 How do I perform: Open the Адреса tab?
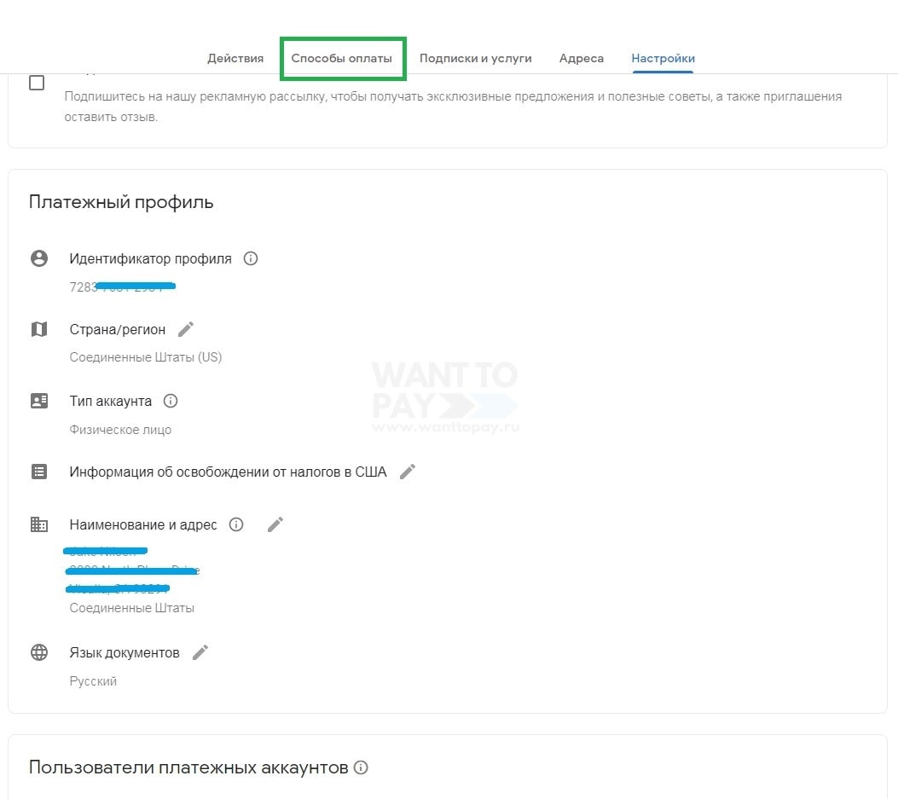pos(582,58)
